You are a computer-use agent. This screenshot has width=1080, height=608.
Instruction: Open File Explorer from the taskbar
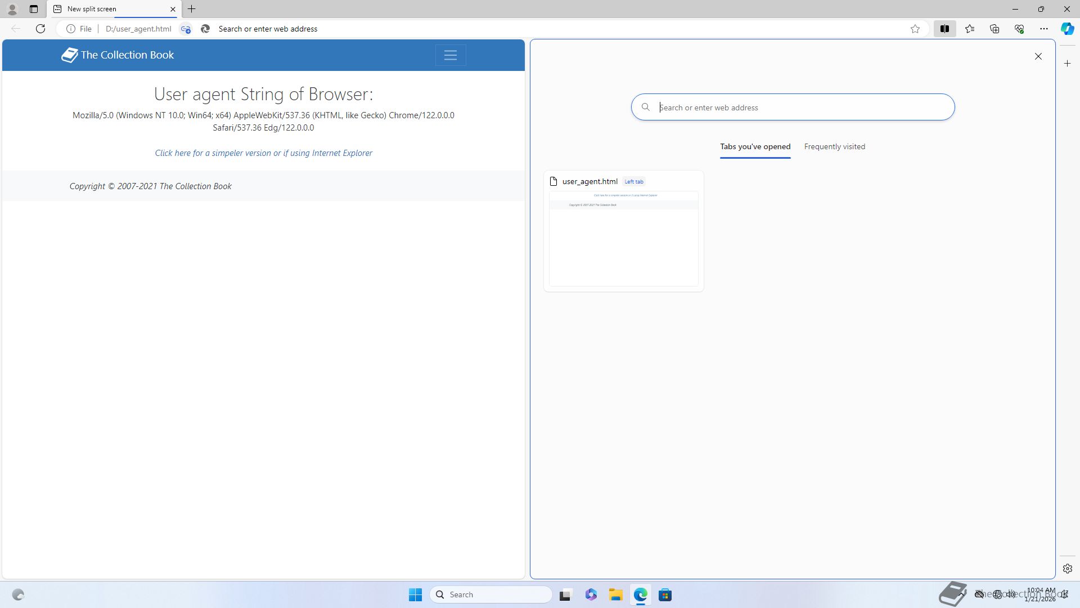click(x=615, y=594)
